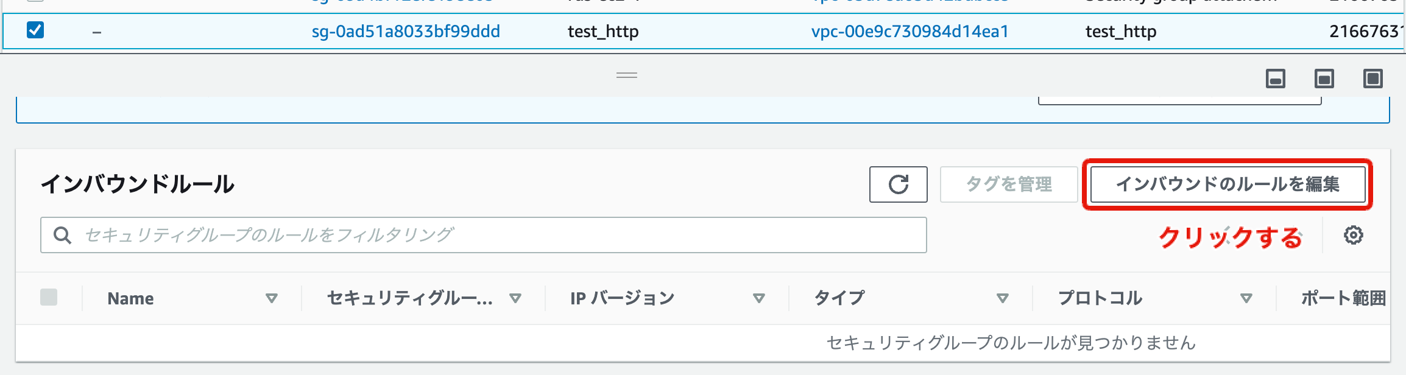Open the vpc-00e9c730984d14ea1 link
This screenshot has height=375, width=1406.
(910, 32)
